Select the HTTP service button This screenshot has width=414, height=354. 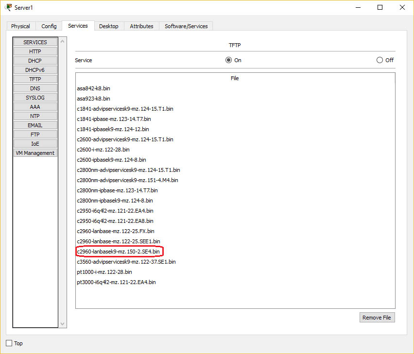point(35,51)
